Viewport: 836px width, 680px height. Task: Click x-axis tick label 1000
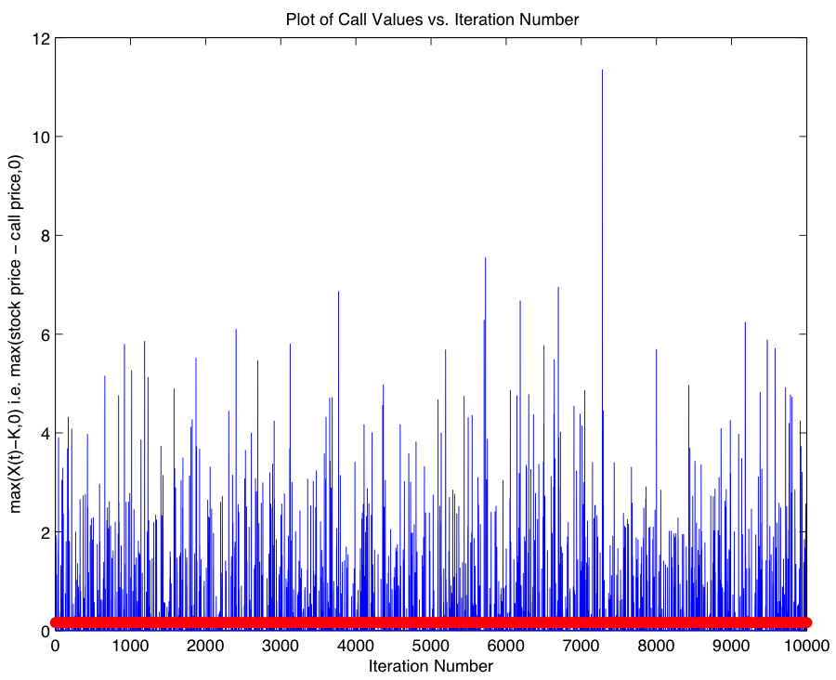point(130,647)
